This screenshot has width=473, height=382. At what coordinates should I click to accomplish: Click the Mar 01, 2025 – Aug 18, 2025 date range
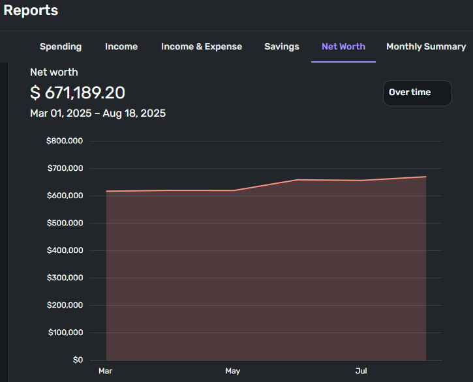pyautogui.click(x=98, y=113)
